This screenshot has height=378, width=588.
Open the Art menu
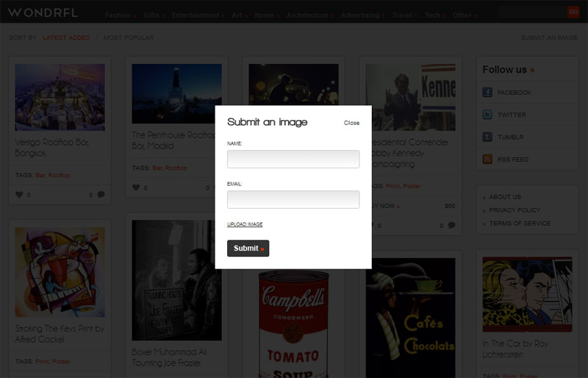[x=240, y=15]
